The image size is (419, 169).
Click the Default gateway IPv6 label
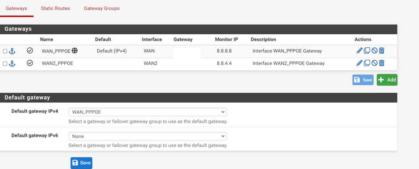[35, 135]
